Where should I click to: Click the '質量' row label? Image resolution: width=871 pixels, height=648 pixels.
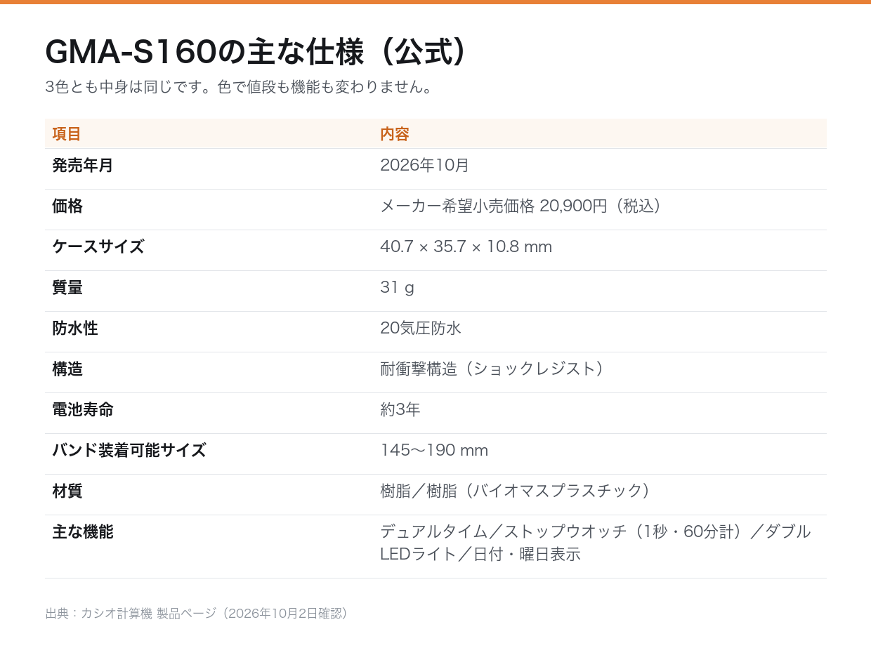(67, 288)
